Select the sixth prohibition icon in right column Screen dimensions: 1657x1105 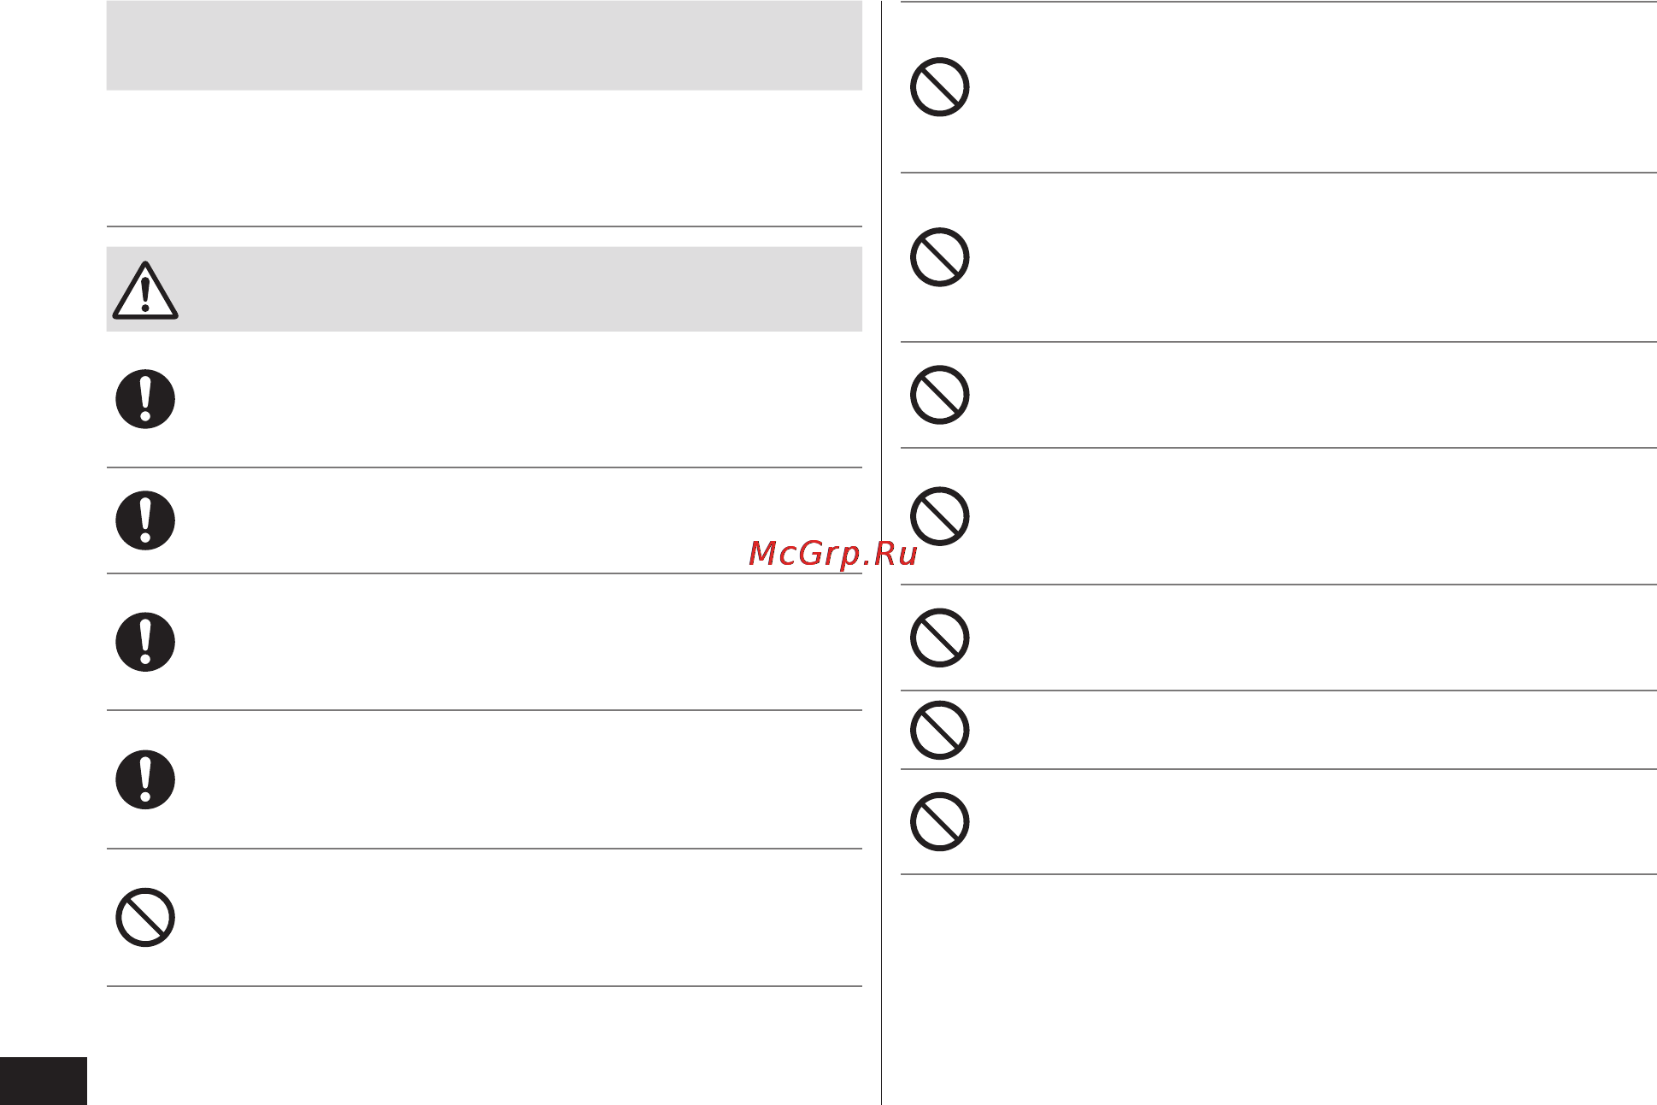coord(940,730)
